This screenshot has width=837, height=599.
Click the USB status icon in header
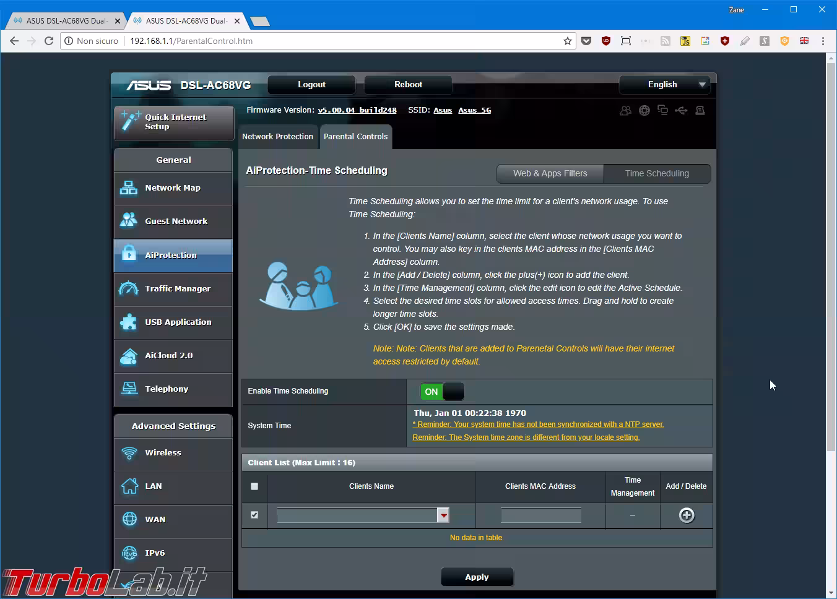[681, 111]
